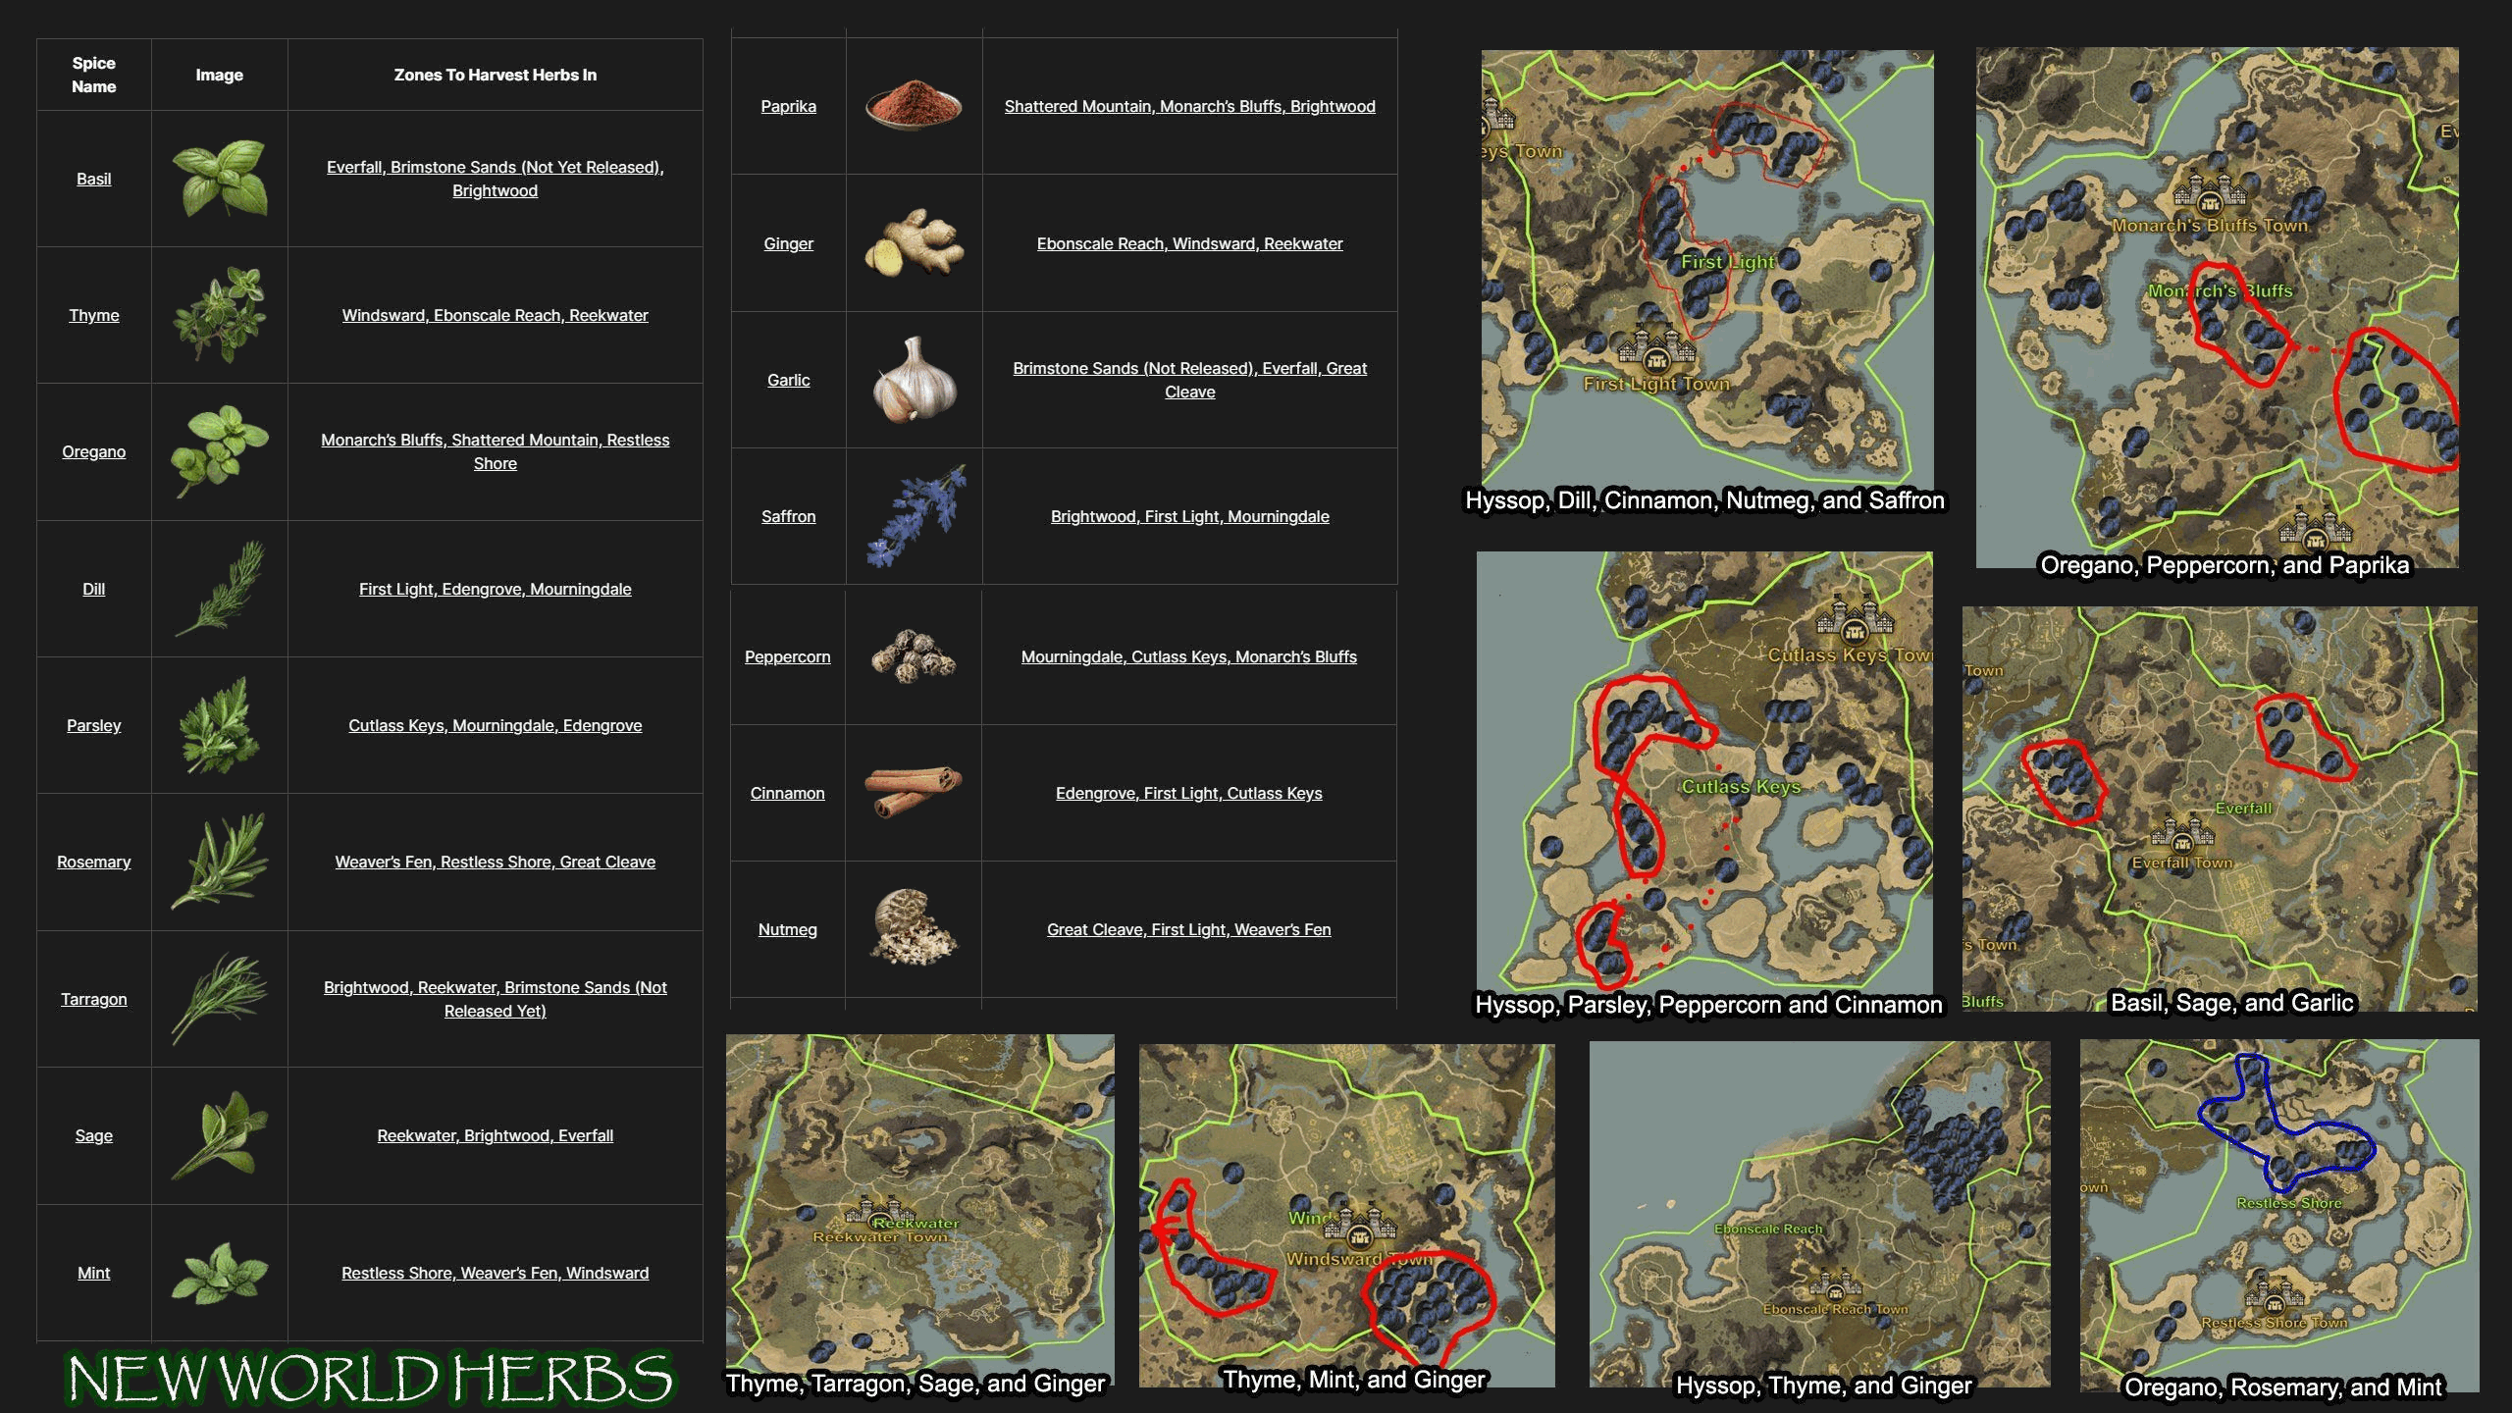The width and height of the screenshot is (2512, 1413).
Task: Click the Paprika powder bowl image
Action: 914,105
